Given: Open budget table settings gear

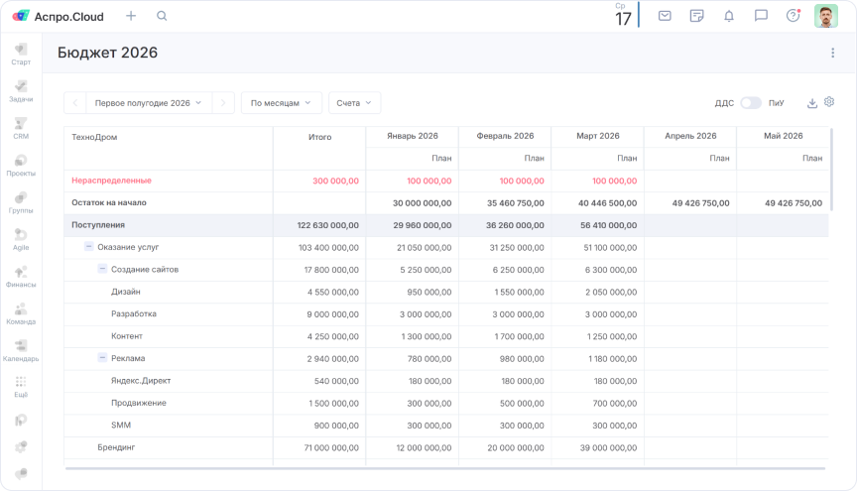Looking at the screenshot, I should point(829,102).
